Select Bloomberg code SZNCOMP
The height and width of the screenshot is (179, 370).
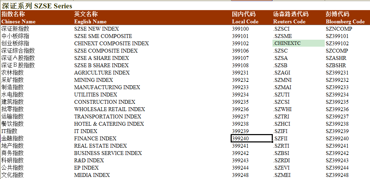339,29
